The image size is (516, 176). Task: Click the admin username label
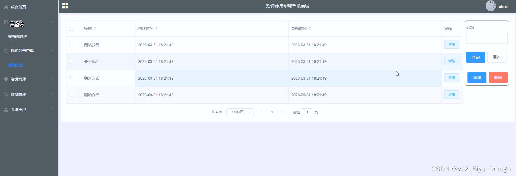[x=503, y=7]
